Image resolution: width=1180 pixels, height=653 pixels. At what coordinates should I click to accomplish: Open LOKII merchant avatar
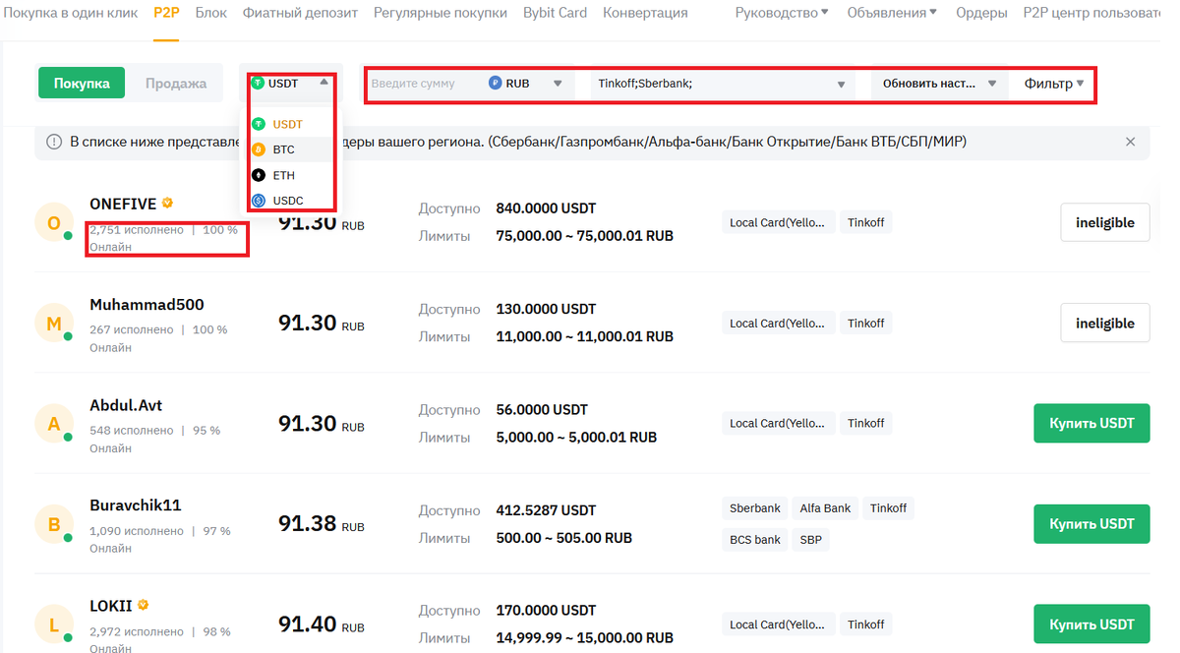pos(53,624)
